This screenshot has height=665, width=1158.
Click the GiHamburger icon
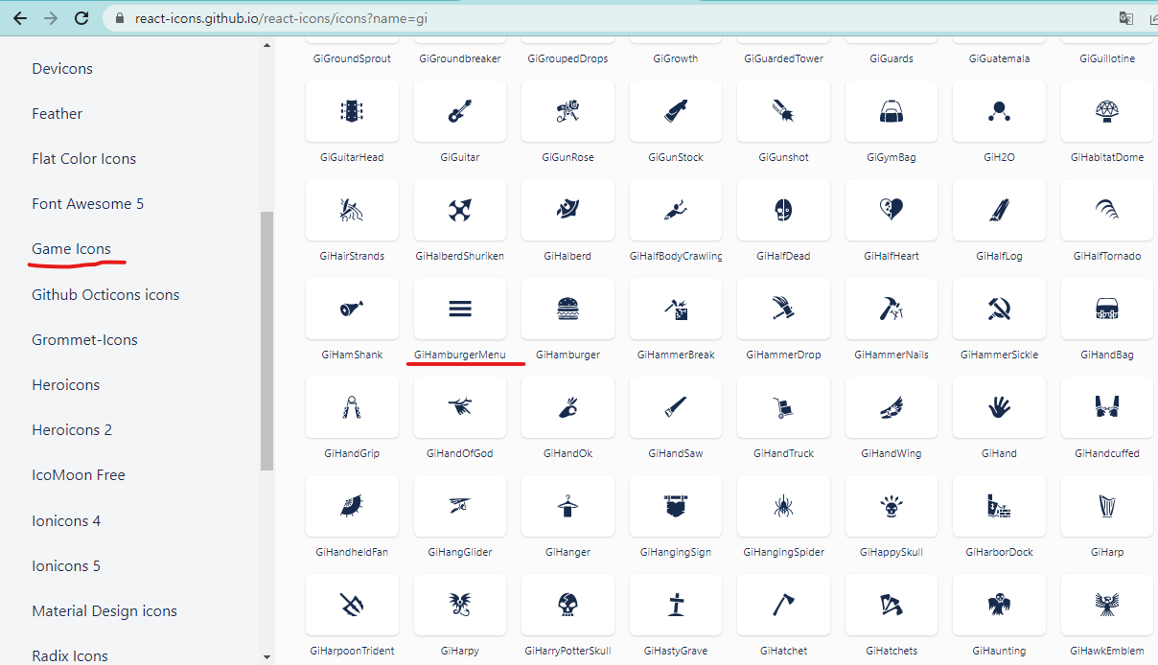567,309
